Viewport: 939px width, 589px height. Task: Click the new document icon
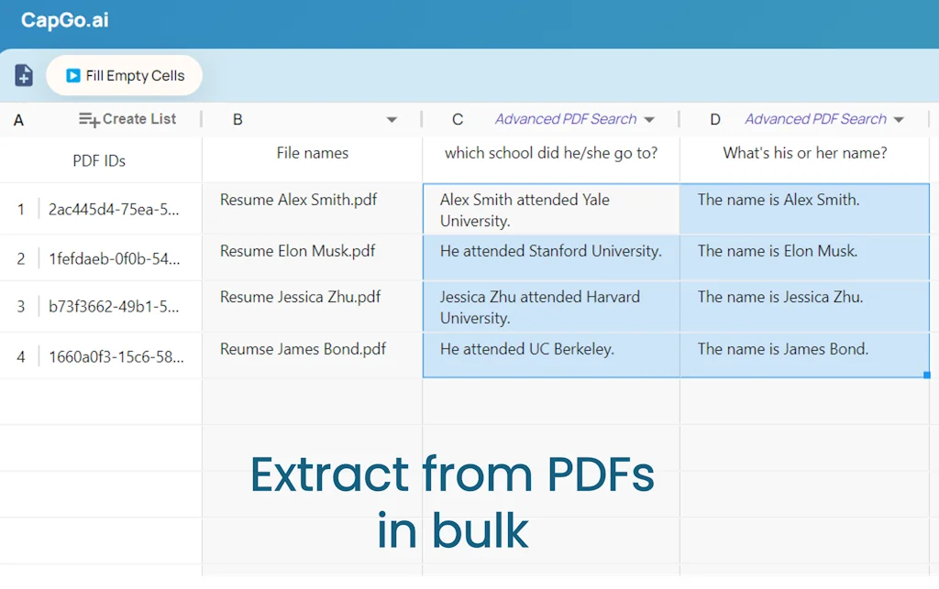click(x=25, y=76)
